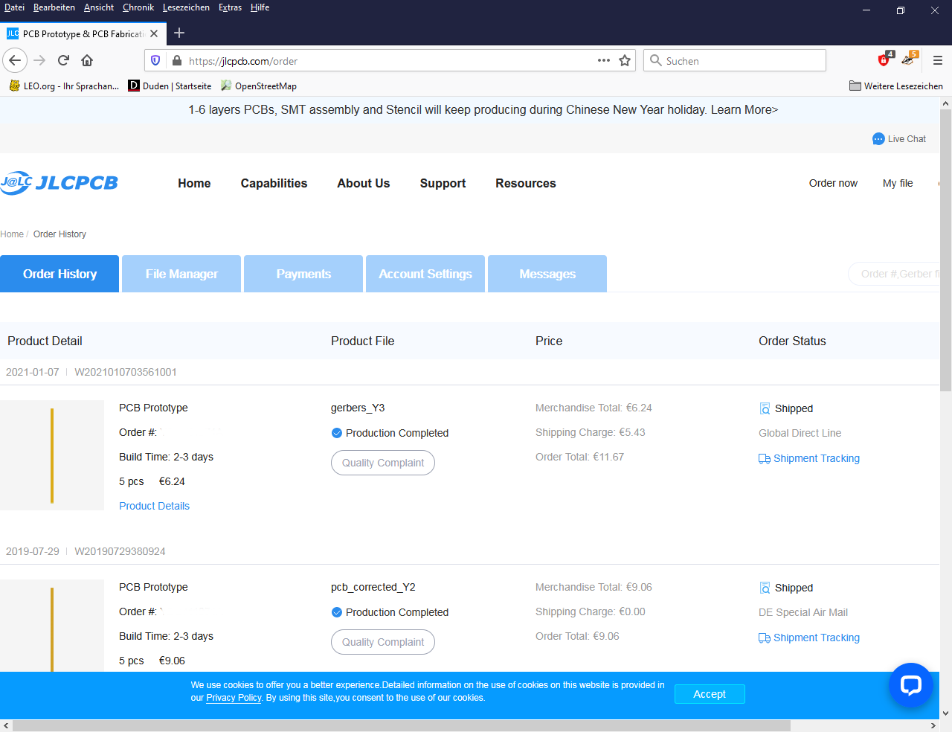Click the browser forward arrow button
The image size is (952, 732).
point(40,60)
